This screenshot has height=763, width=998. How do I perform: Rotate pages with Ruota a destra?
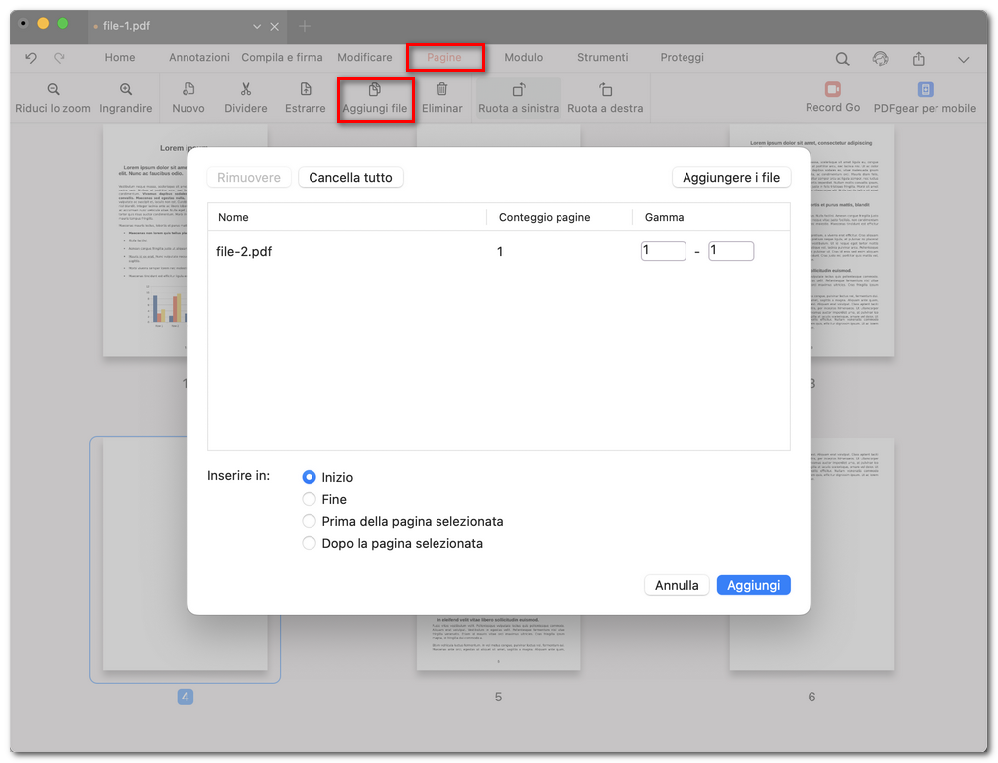click(605, 90)
